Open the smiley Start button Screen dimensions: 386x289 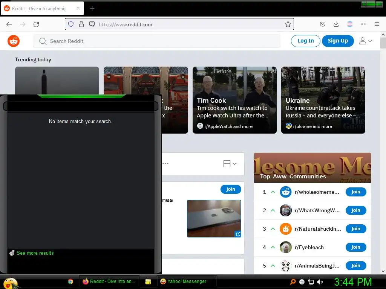10,283
